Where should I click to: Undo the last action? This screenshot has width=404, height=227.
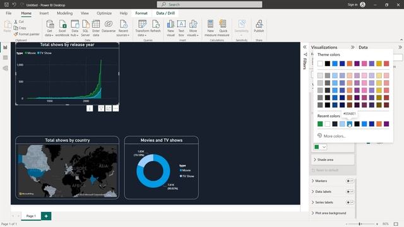click(x=14, y=4)
